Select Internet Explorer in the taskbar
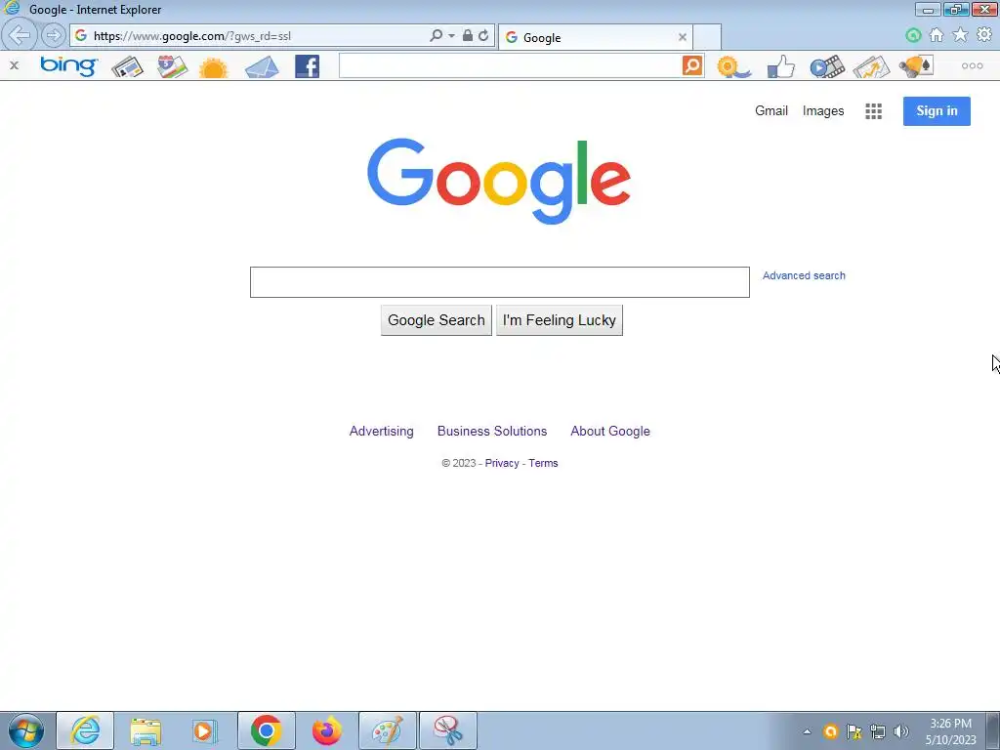The image size is (1000, 750). 85,730
